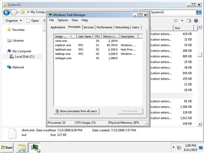Click the show desktop icon in tray corner

[x=201, y=148]
